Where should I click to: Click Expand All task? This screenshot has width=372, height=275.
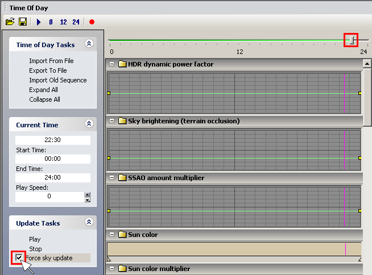tap(43, 90)
